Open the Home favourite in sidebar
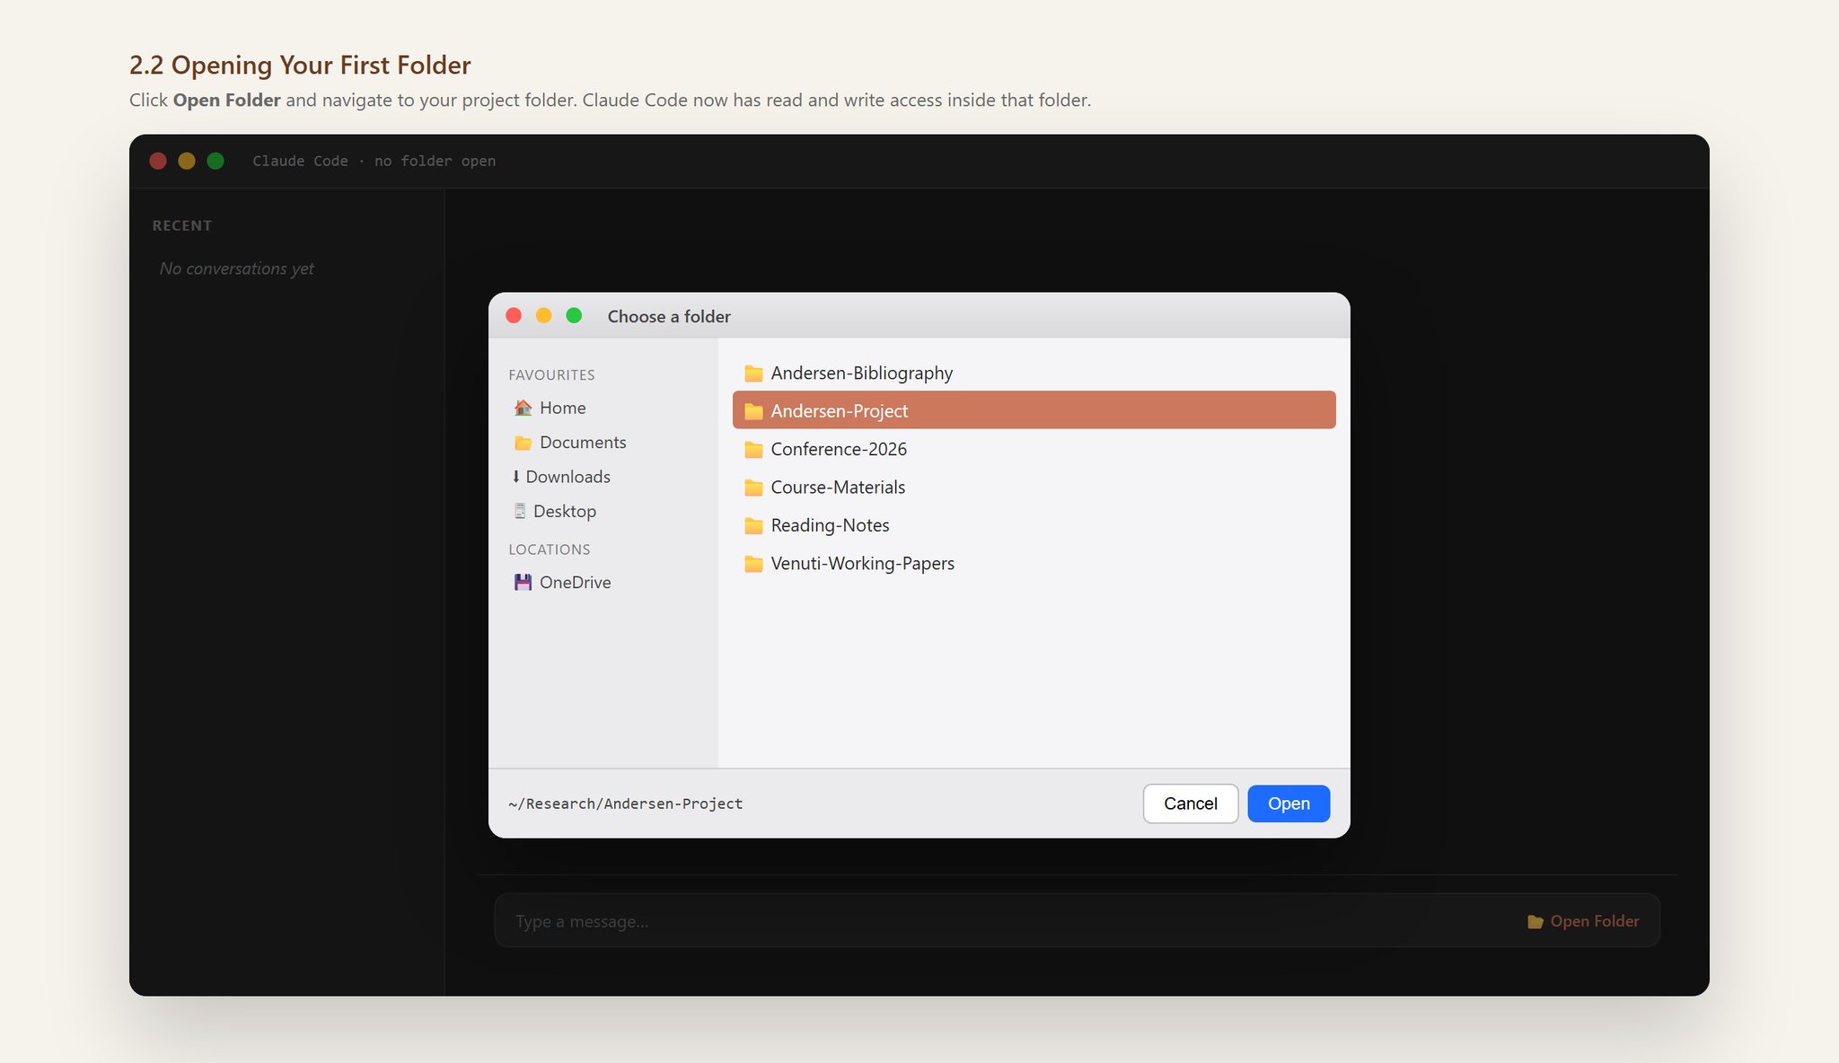The height and width of the screenshot is (1063, 1839). click(x=550, y=408)
